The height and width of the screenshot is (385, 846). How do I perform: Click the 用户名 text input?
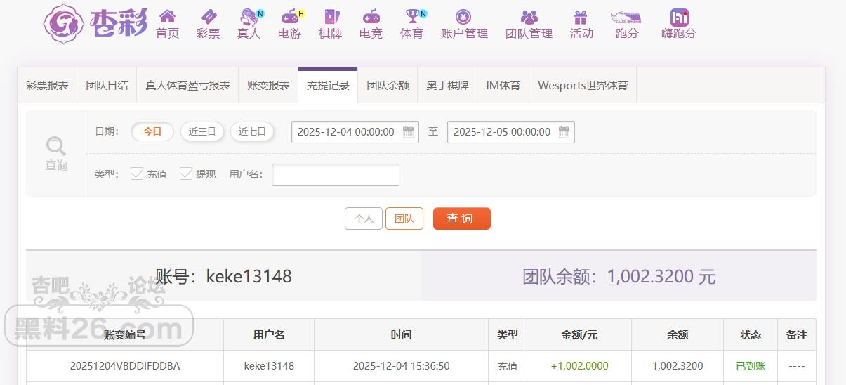click(x=336, y=175)
